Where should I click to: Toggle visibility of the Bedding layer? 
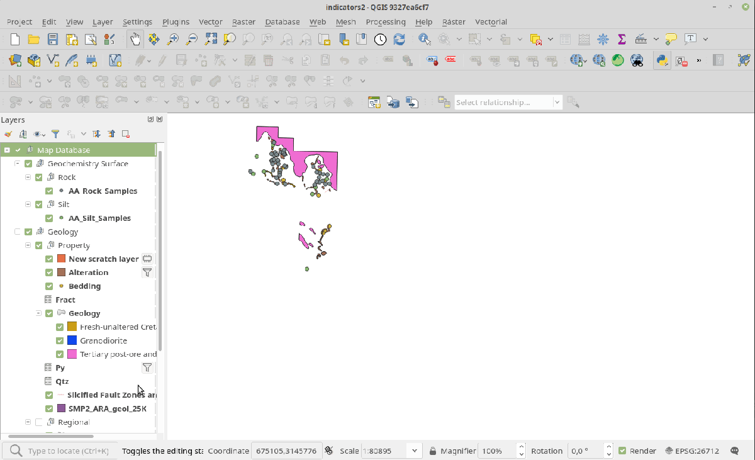[49, 286]
